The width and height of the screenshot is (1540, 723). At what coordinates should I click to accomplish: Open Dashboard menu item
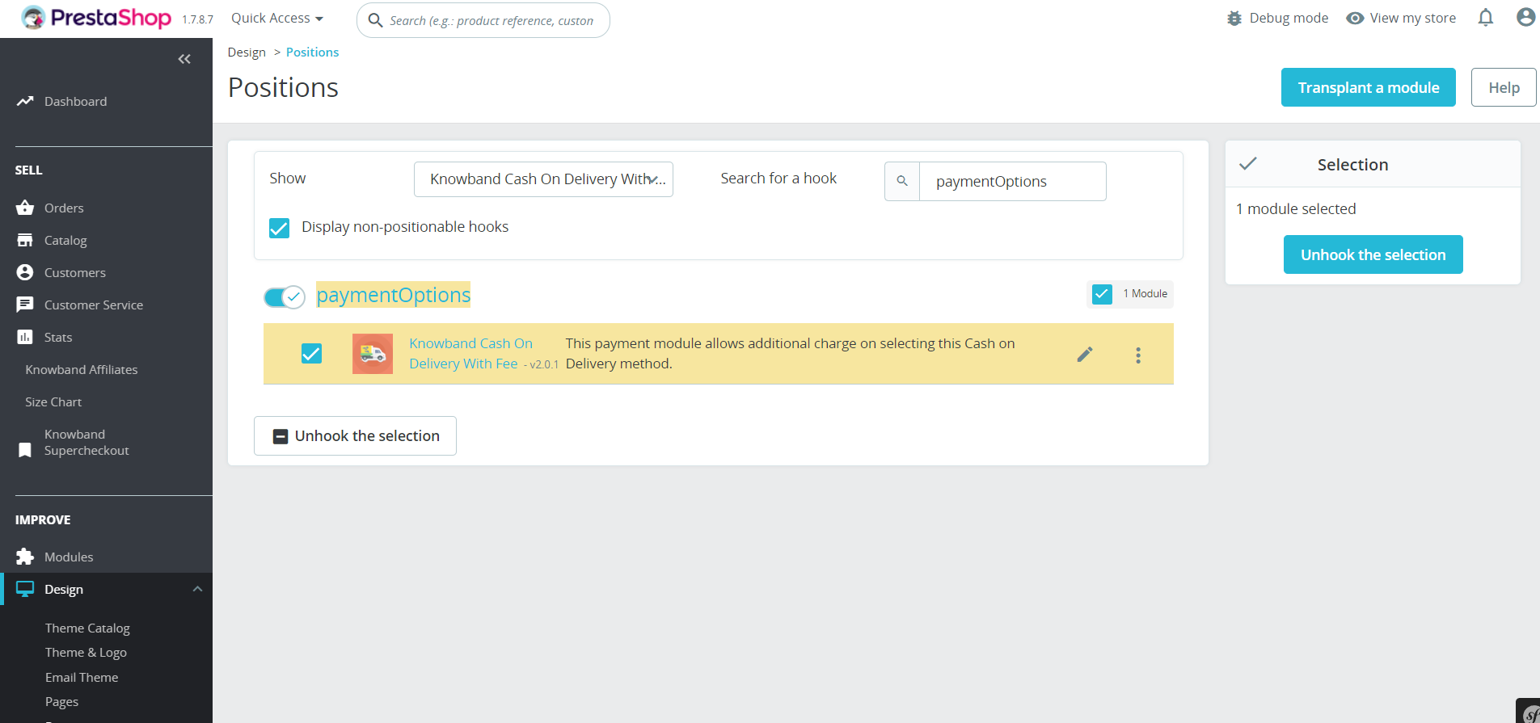tap(75, 101)
